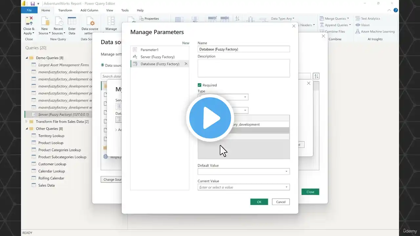The height and width of the screenshot is (236, 420).
Task: Select Product Subcategories Lookup query
Action: [62, 157]
